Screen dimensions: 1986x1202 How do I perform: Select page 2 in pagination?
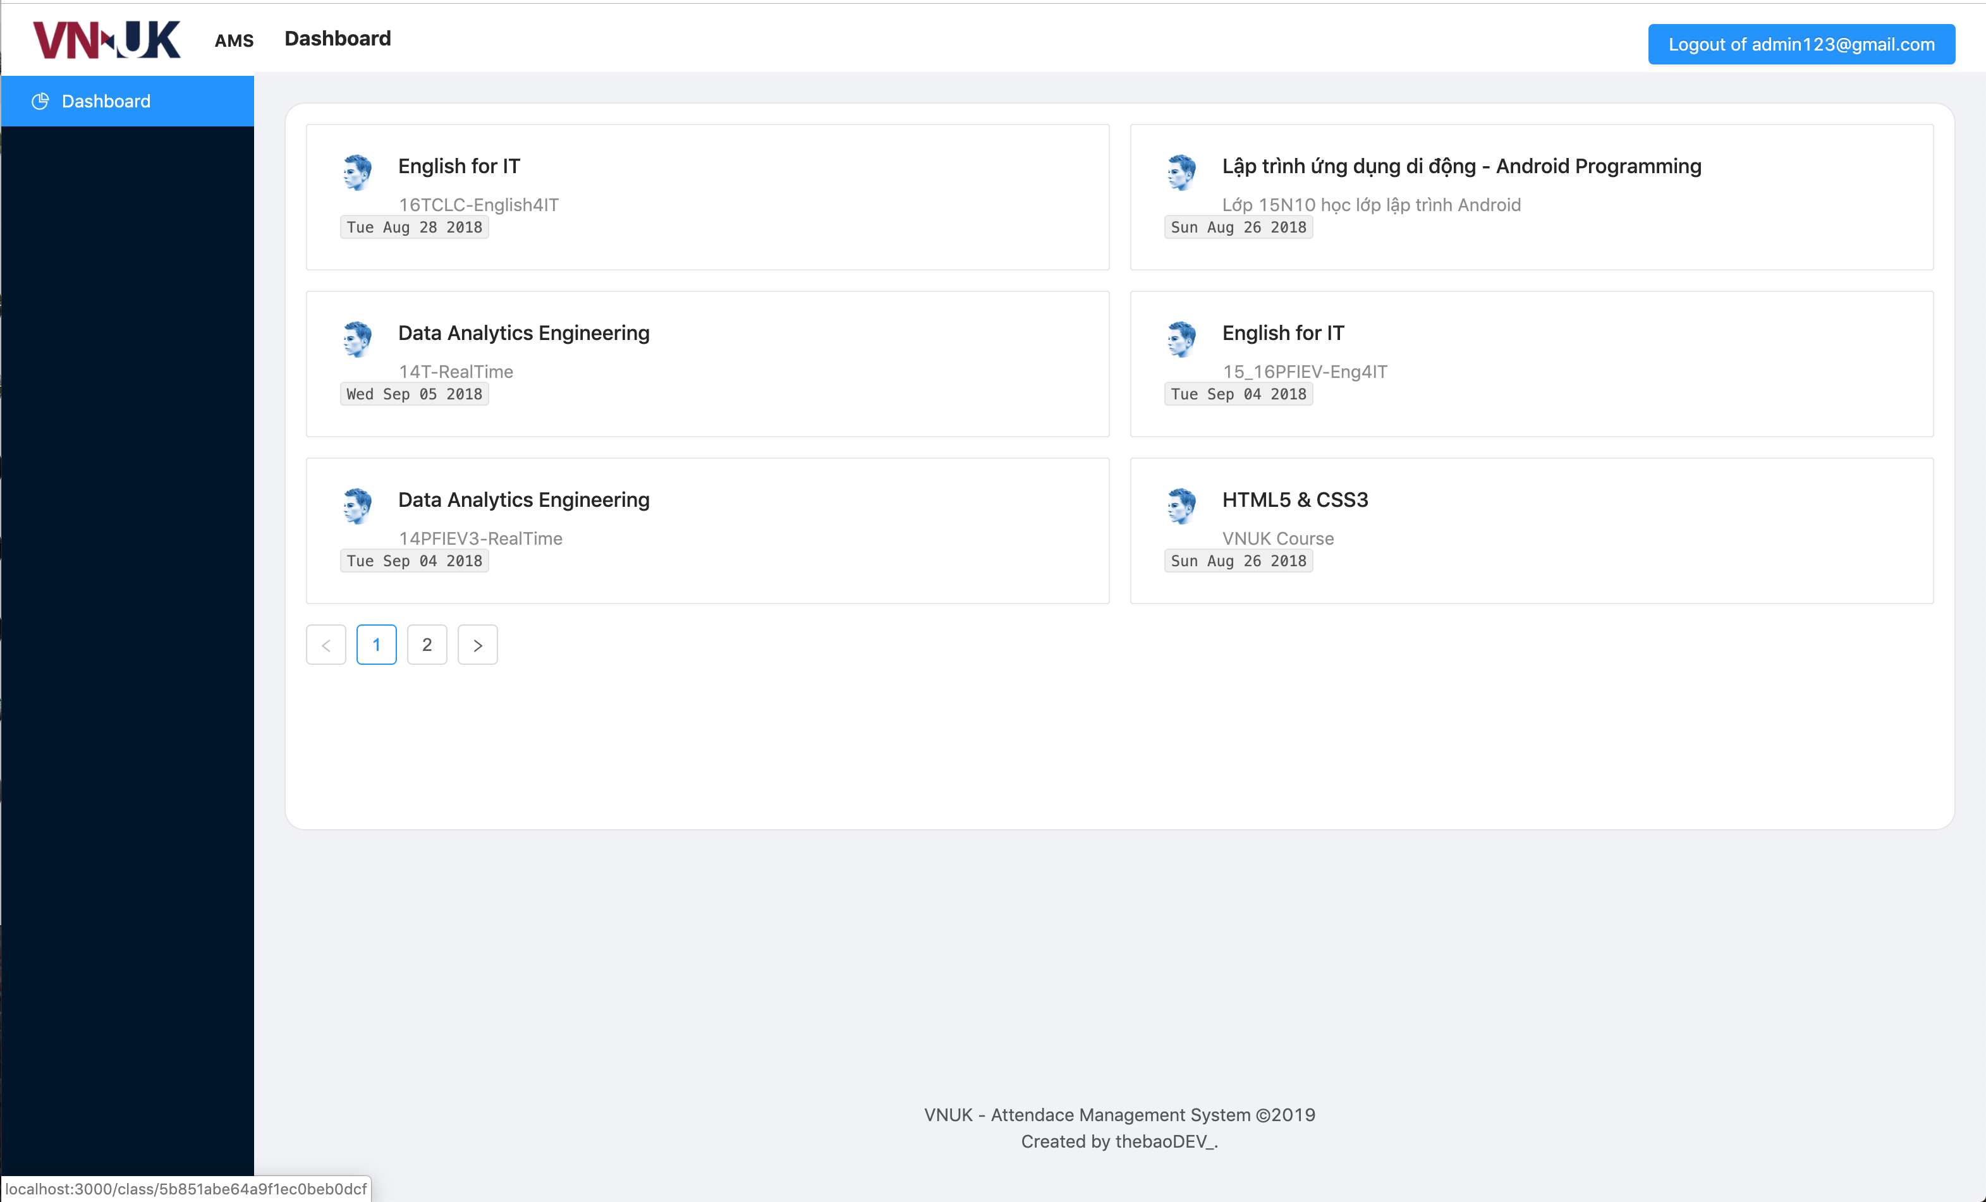[x=427, y=645]
